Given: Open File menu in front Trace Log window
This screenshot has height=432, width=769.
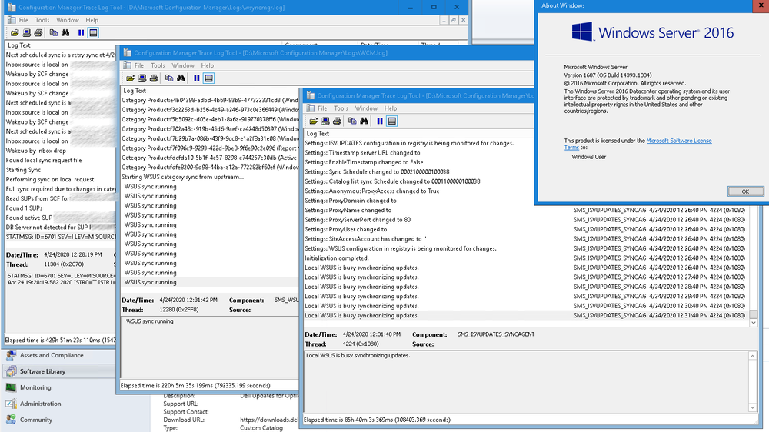Looking at the screenshot, I should pos(322,108).
